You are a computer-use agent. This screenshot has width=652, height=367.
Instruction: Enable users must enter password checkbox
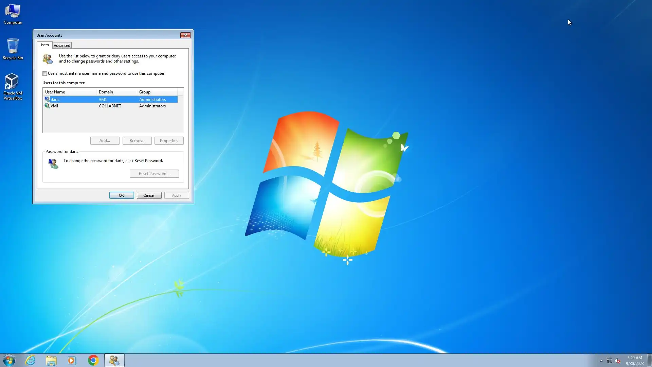[44, 73]
